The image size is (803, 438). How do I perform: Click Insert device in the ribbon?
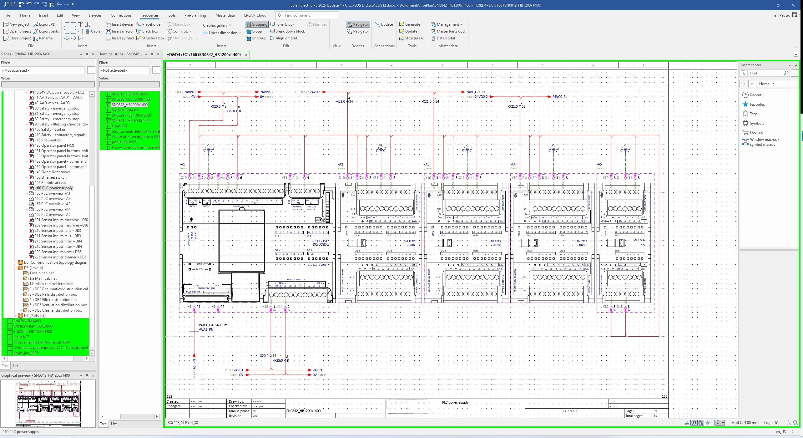coord(119,24)
